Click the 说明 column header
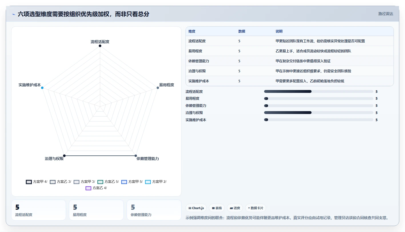405x232 pixels. [x=279, y=31]
